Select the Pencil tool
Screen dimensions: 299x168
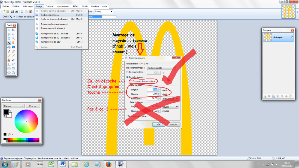(x=9, y=56)
